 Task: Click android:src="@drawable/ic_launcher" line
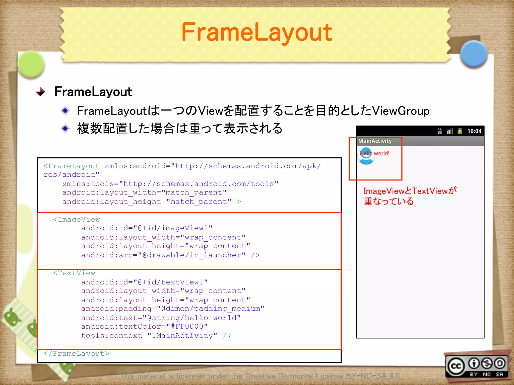click(170, 255)
